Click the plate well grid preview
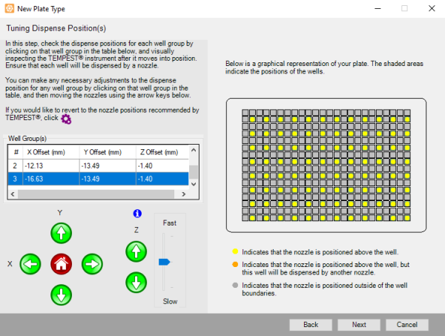Image resolution: width=445 pixels, height=336 pixels. coord(326,165)
